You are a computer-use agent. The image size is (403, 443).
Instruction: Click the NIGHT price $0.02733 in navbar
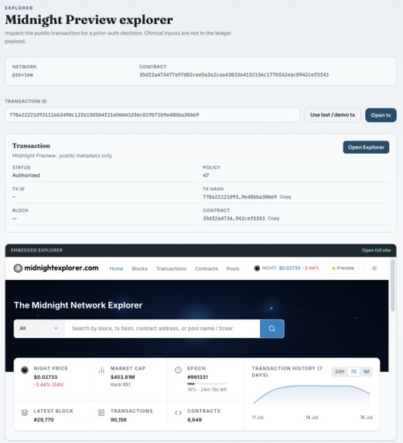click(x=289, y=268)
